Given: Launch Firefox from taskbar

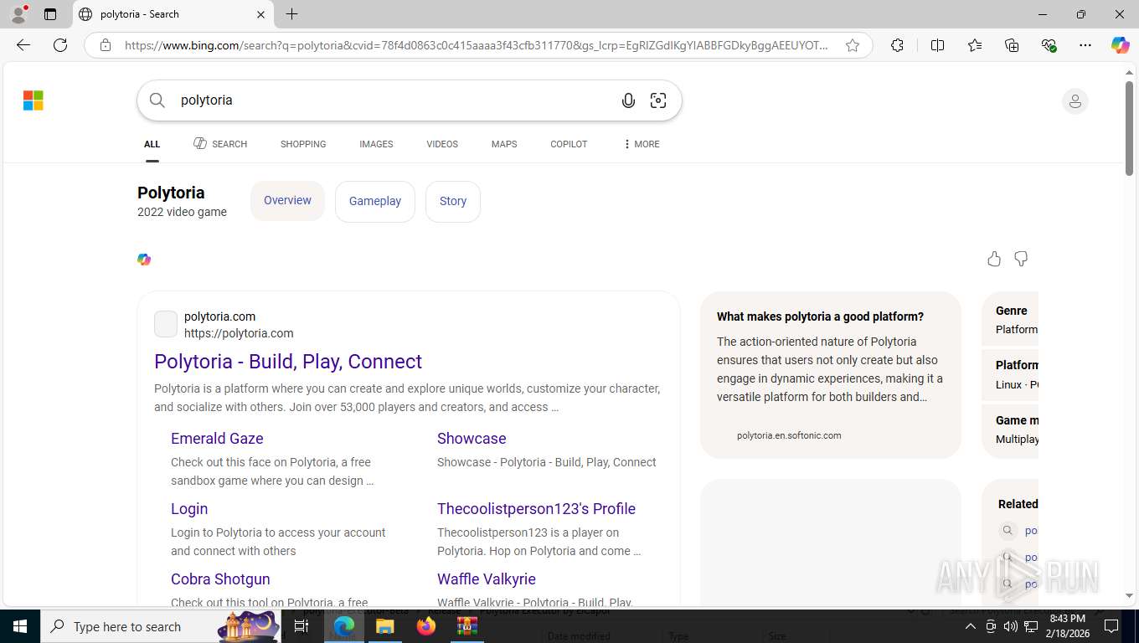Looking at the screenshot, I should coord(425,626).
